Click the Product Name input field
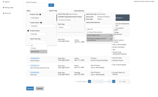Screen dimensions: 158x97 point(42,26)
